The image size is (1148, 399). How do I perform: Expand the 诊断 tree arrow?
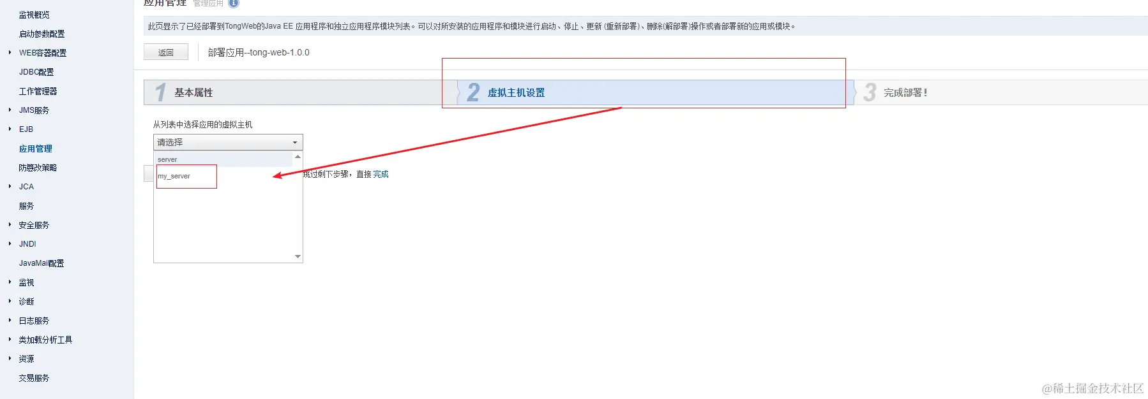coord(10,301)
